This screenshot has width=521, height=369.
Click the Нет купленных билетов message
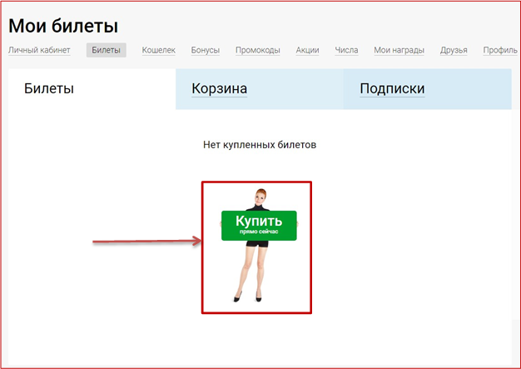click(260, 145)
